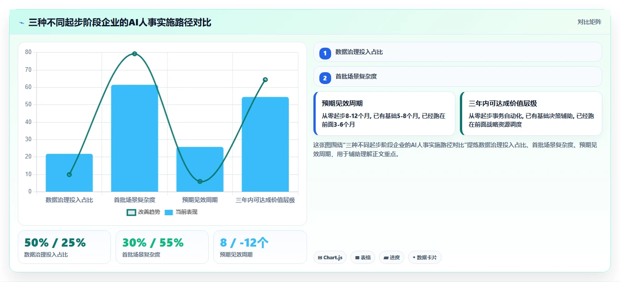Screen dimensions: 620x282
Task: Click the 当前表现 blue legend swatch
Action: (x=169, y=212)
